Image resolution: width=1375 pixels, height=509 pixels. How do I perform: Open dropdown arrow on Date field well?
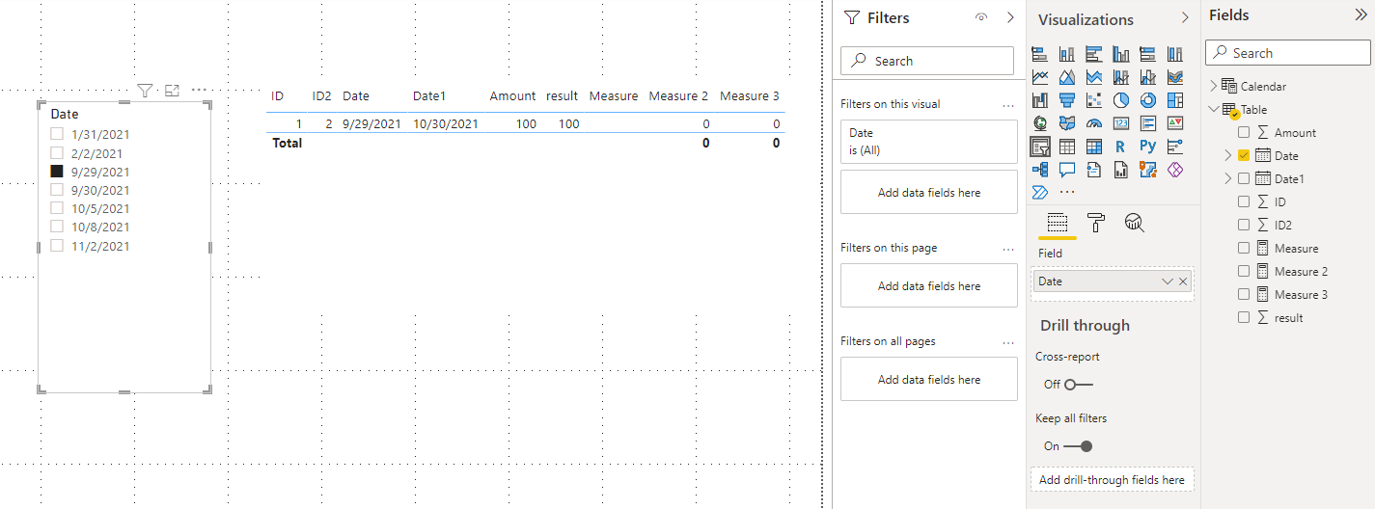[x=1168, y=281]
